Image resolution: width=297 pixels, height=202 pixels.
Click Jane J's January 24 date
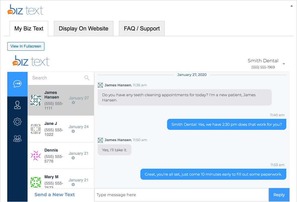point(79,127)
